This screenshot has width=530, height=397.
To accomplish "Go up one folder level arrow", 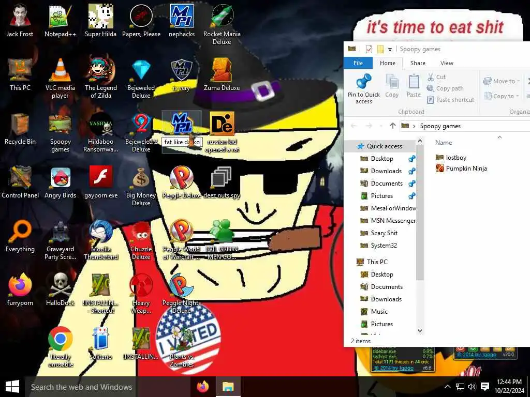I will pyautogui.click(x=392, y=126).
